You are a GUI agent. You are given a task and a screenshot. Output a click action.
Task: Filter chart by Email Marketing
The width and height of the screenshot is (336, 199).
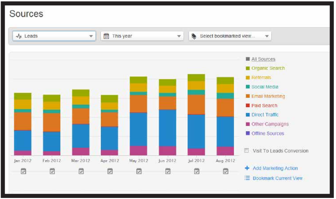(x=268, y=96)
